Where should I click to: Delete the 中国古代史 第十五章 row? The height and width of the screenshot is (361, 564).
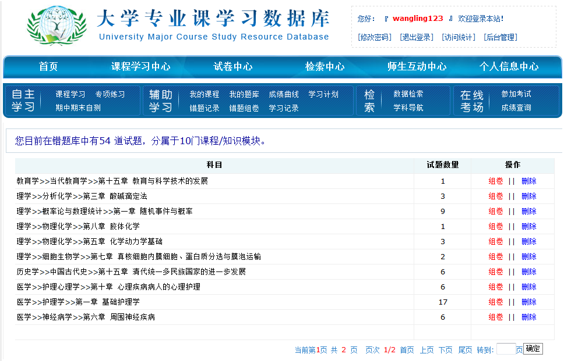coord(529,271)
